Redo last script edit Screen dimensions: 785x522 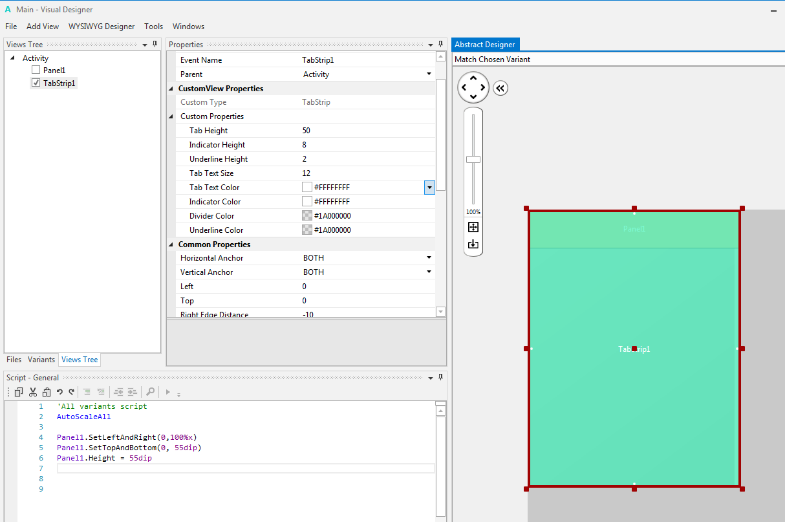71,391
